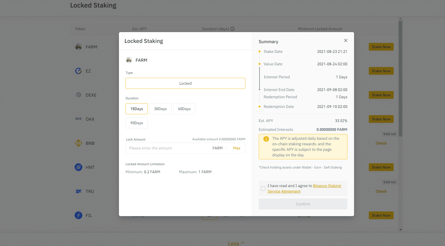Click the lock amount input field
The width and height of the screenshot is (445, 246).
tap(168, 148)
